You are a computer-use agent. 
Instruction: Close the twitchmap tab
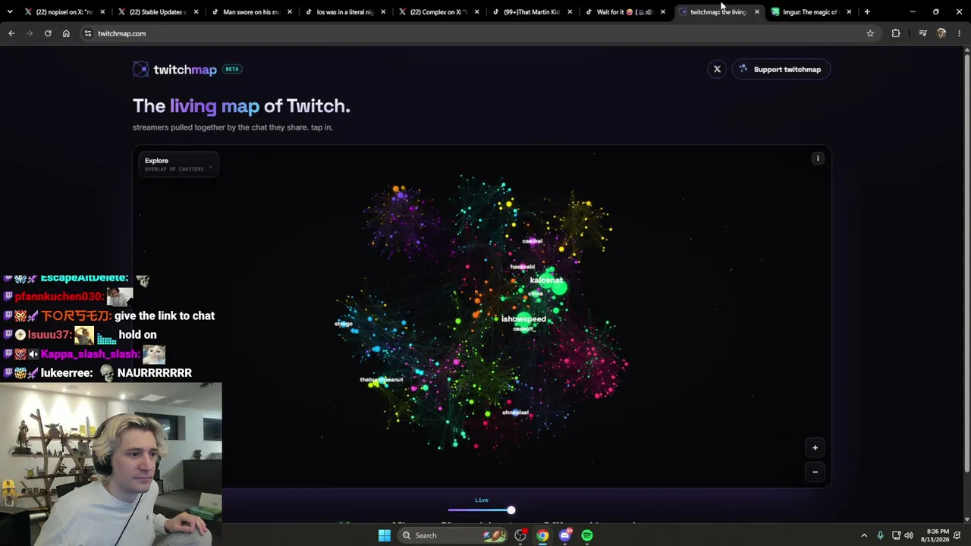coord(756,11)
